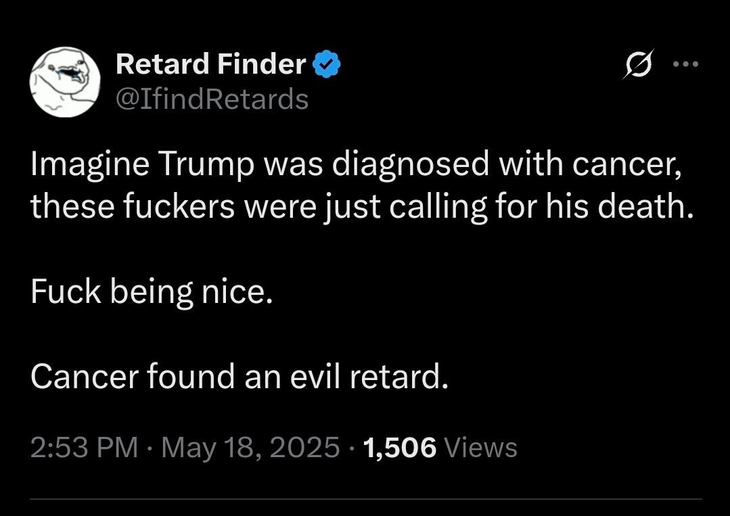Click the 2:53 PM timestamp
This screenshot has width=730, height=516.
pos(84,448)
